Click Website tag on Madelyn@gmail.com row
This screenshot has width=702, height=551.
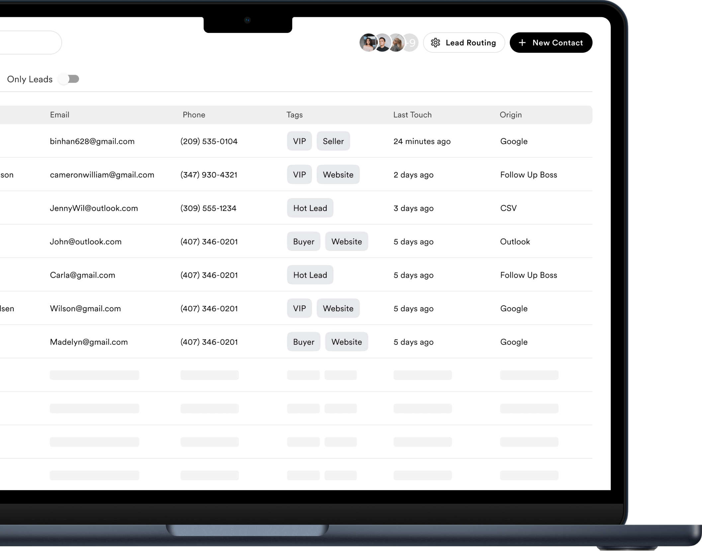346,342
